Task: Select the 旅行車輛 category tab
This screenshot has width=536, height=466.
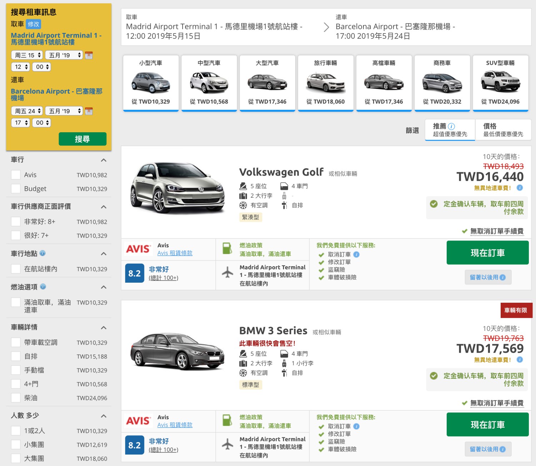Action: point(326,83)
